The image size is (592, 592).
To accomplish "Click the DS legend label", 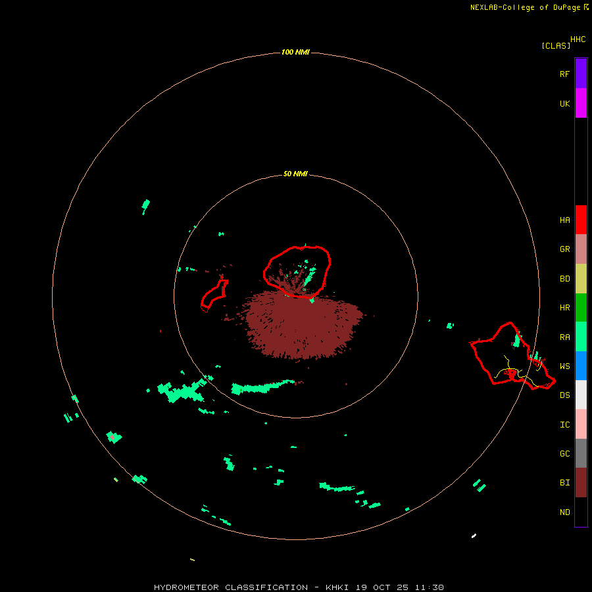I will (x=564, y=395).
